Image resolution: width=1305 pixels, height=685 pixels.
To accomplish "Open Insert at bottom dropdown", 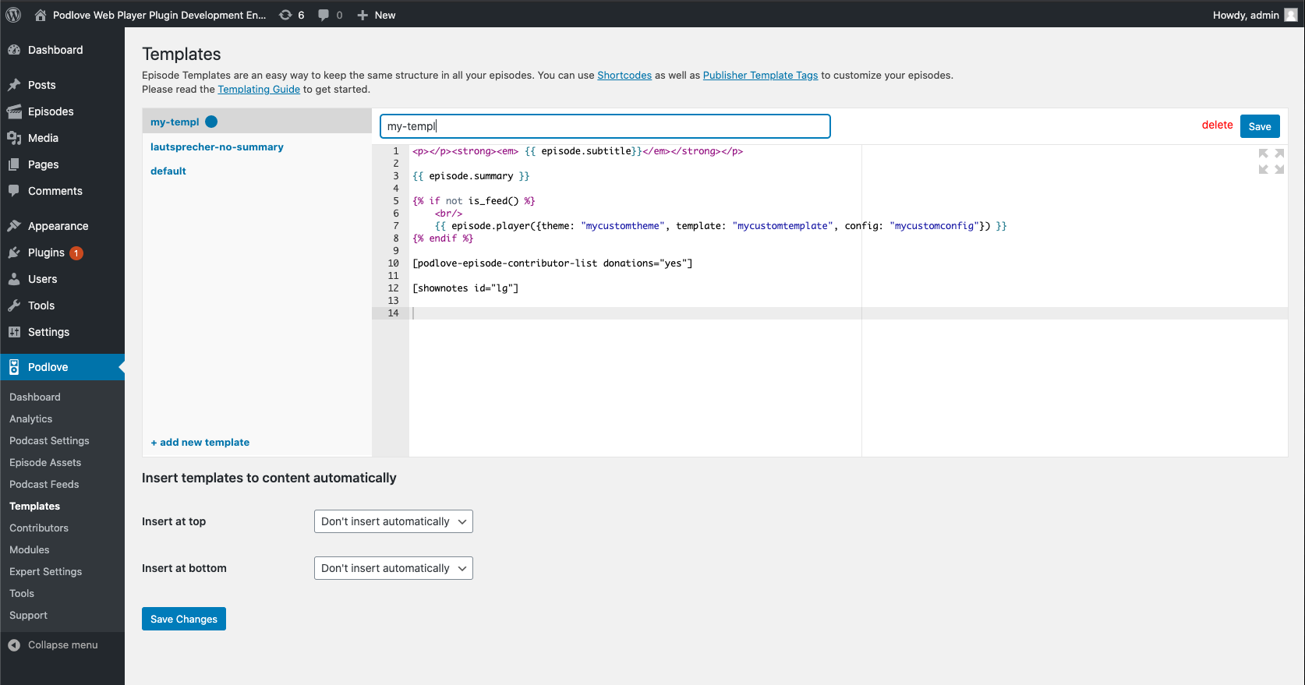I will coord(393,568).
